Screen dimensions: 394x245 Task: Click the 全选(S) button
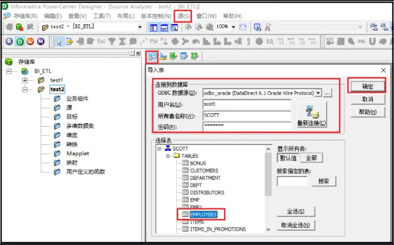click(295, 211)
